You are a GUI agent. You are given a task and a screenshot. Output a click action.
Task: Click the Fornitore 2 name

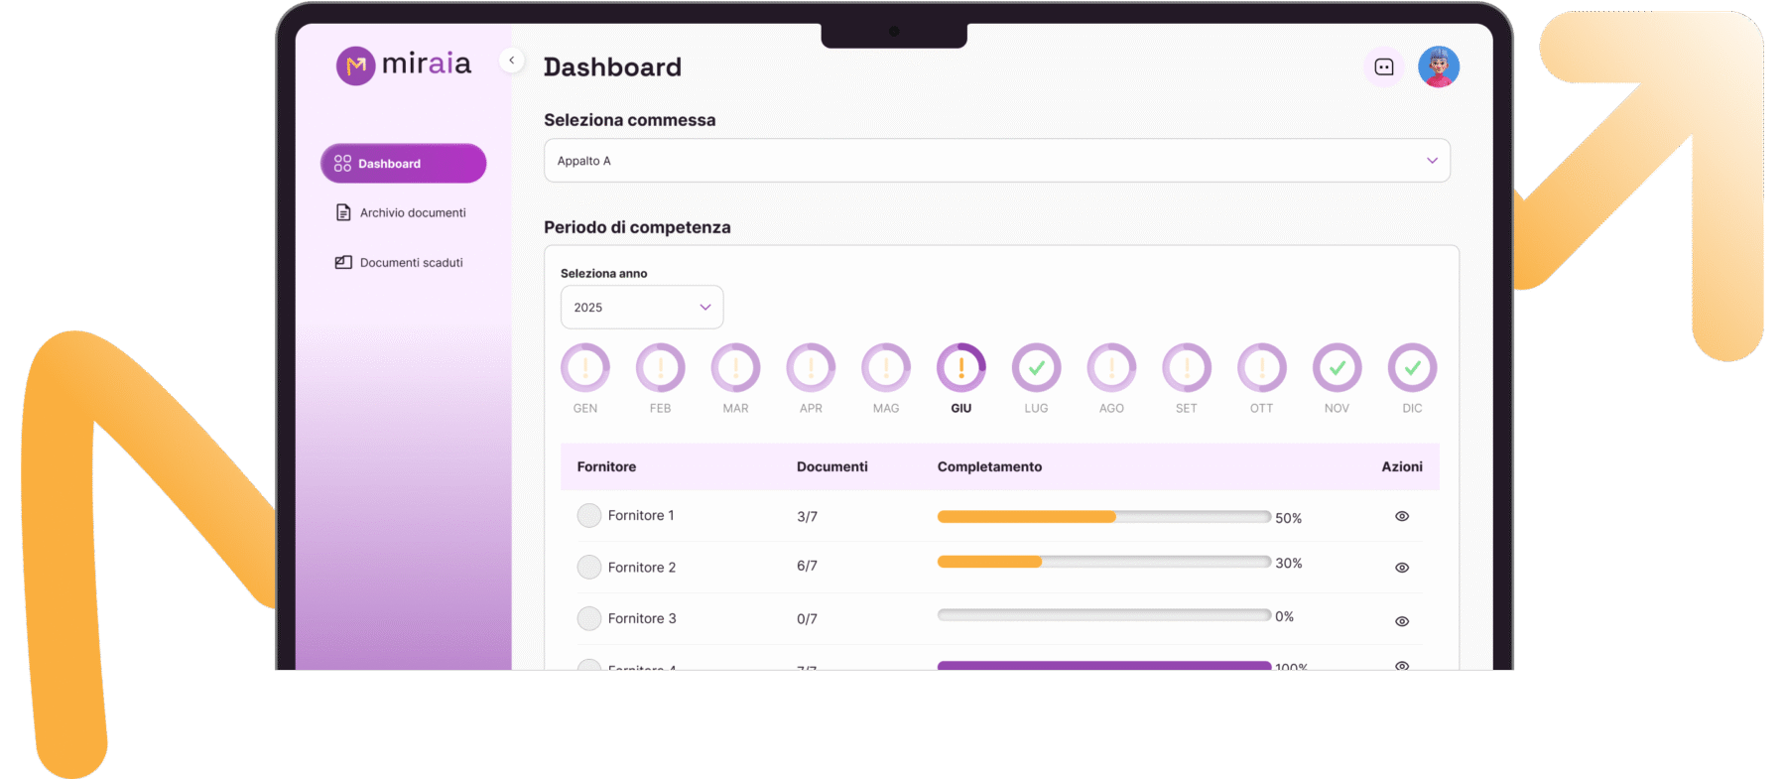tap(641, 568)
